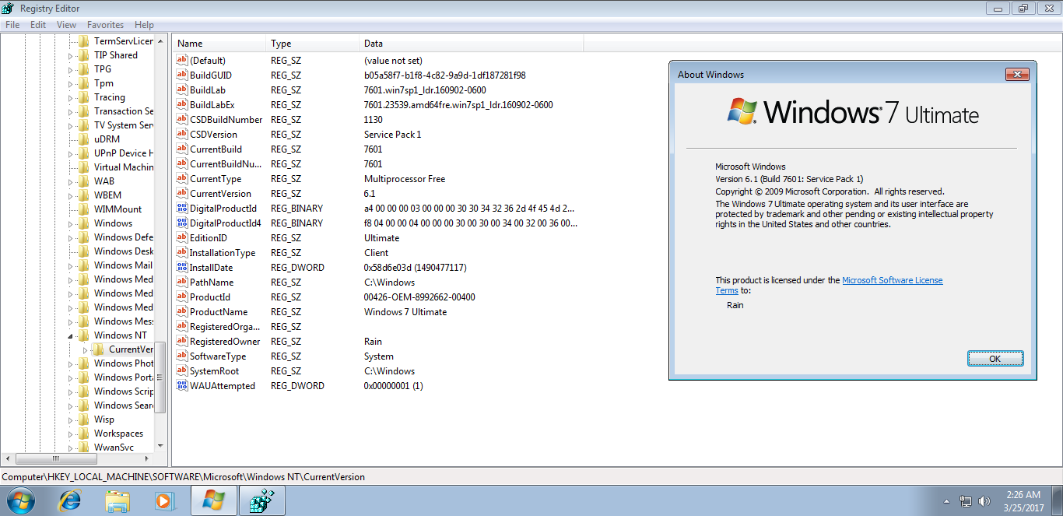
Task: Click the DWORD icon beside InstallDate
Action: 182,268
